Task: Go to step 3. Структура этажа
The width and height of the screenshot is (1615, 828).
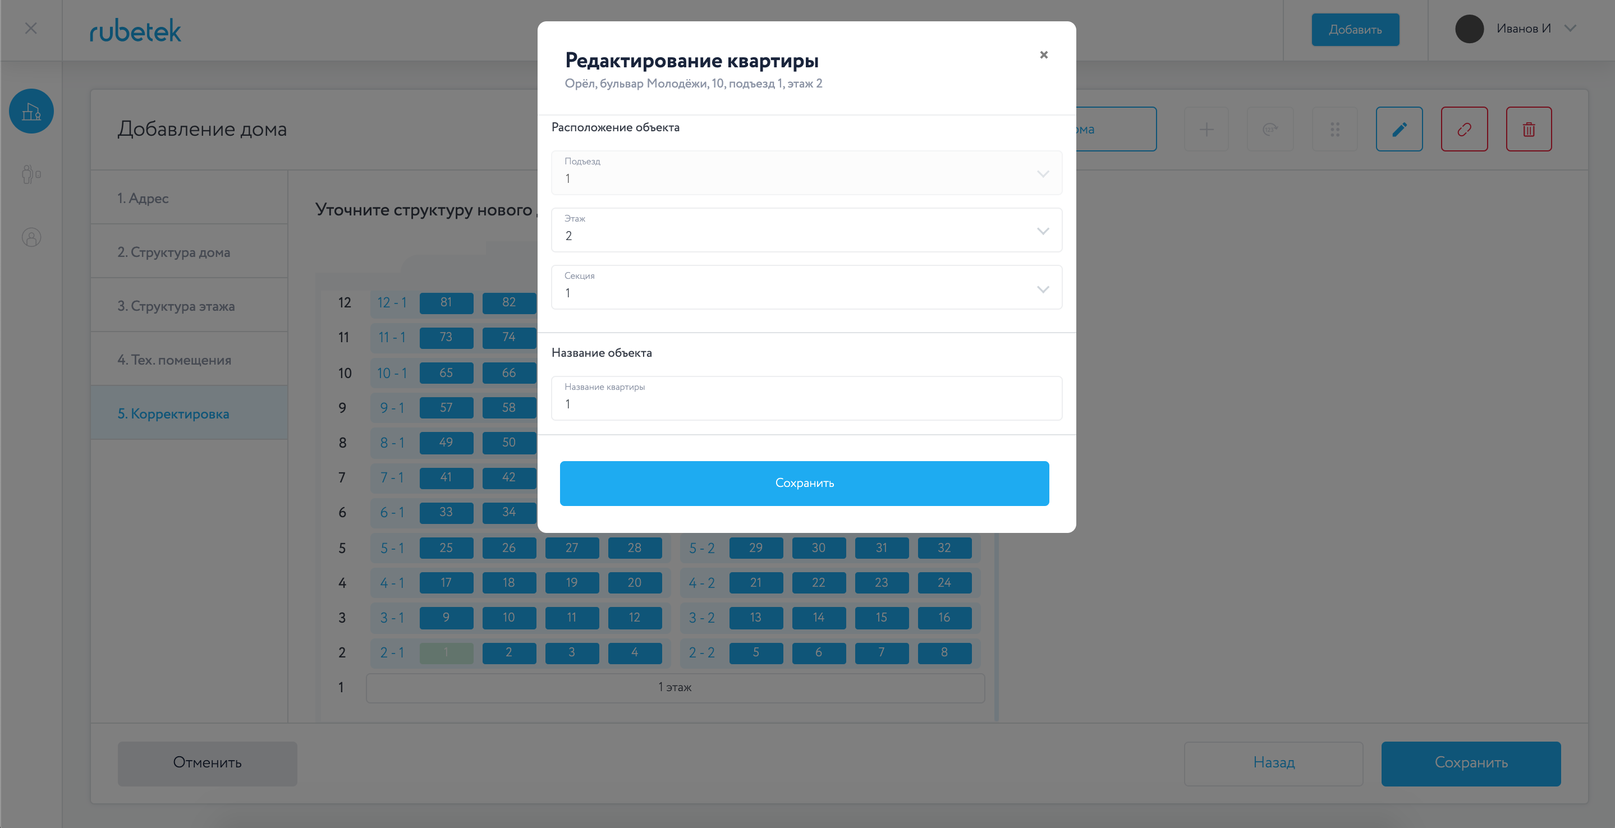Action: pyautogui.click(x=189, y=306)
